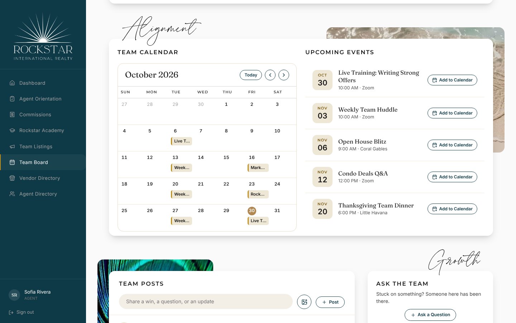Open the Week... event on October 13
This screenshot has height=323, width=516.
182,168
